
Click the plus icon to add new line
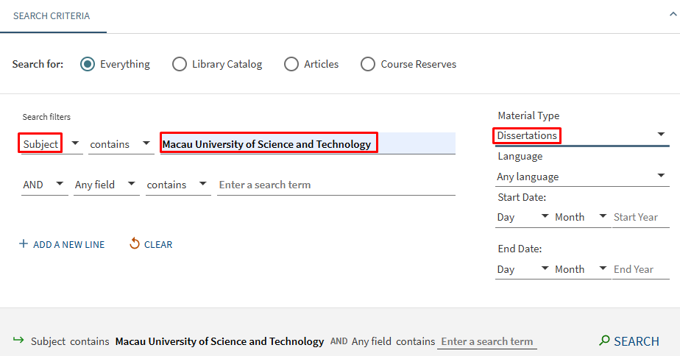[24, 244]
